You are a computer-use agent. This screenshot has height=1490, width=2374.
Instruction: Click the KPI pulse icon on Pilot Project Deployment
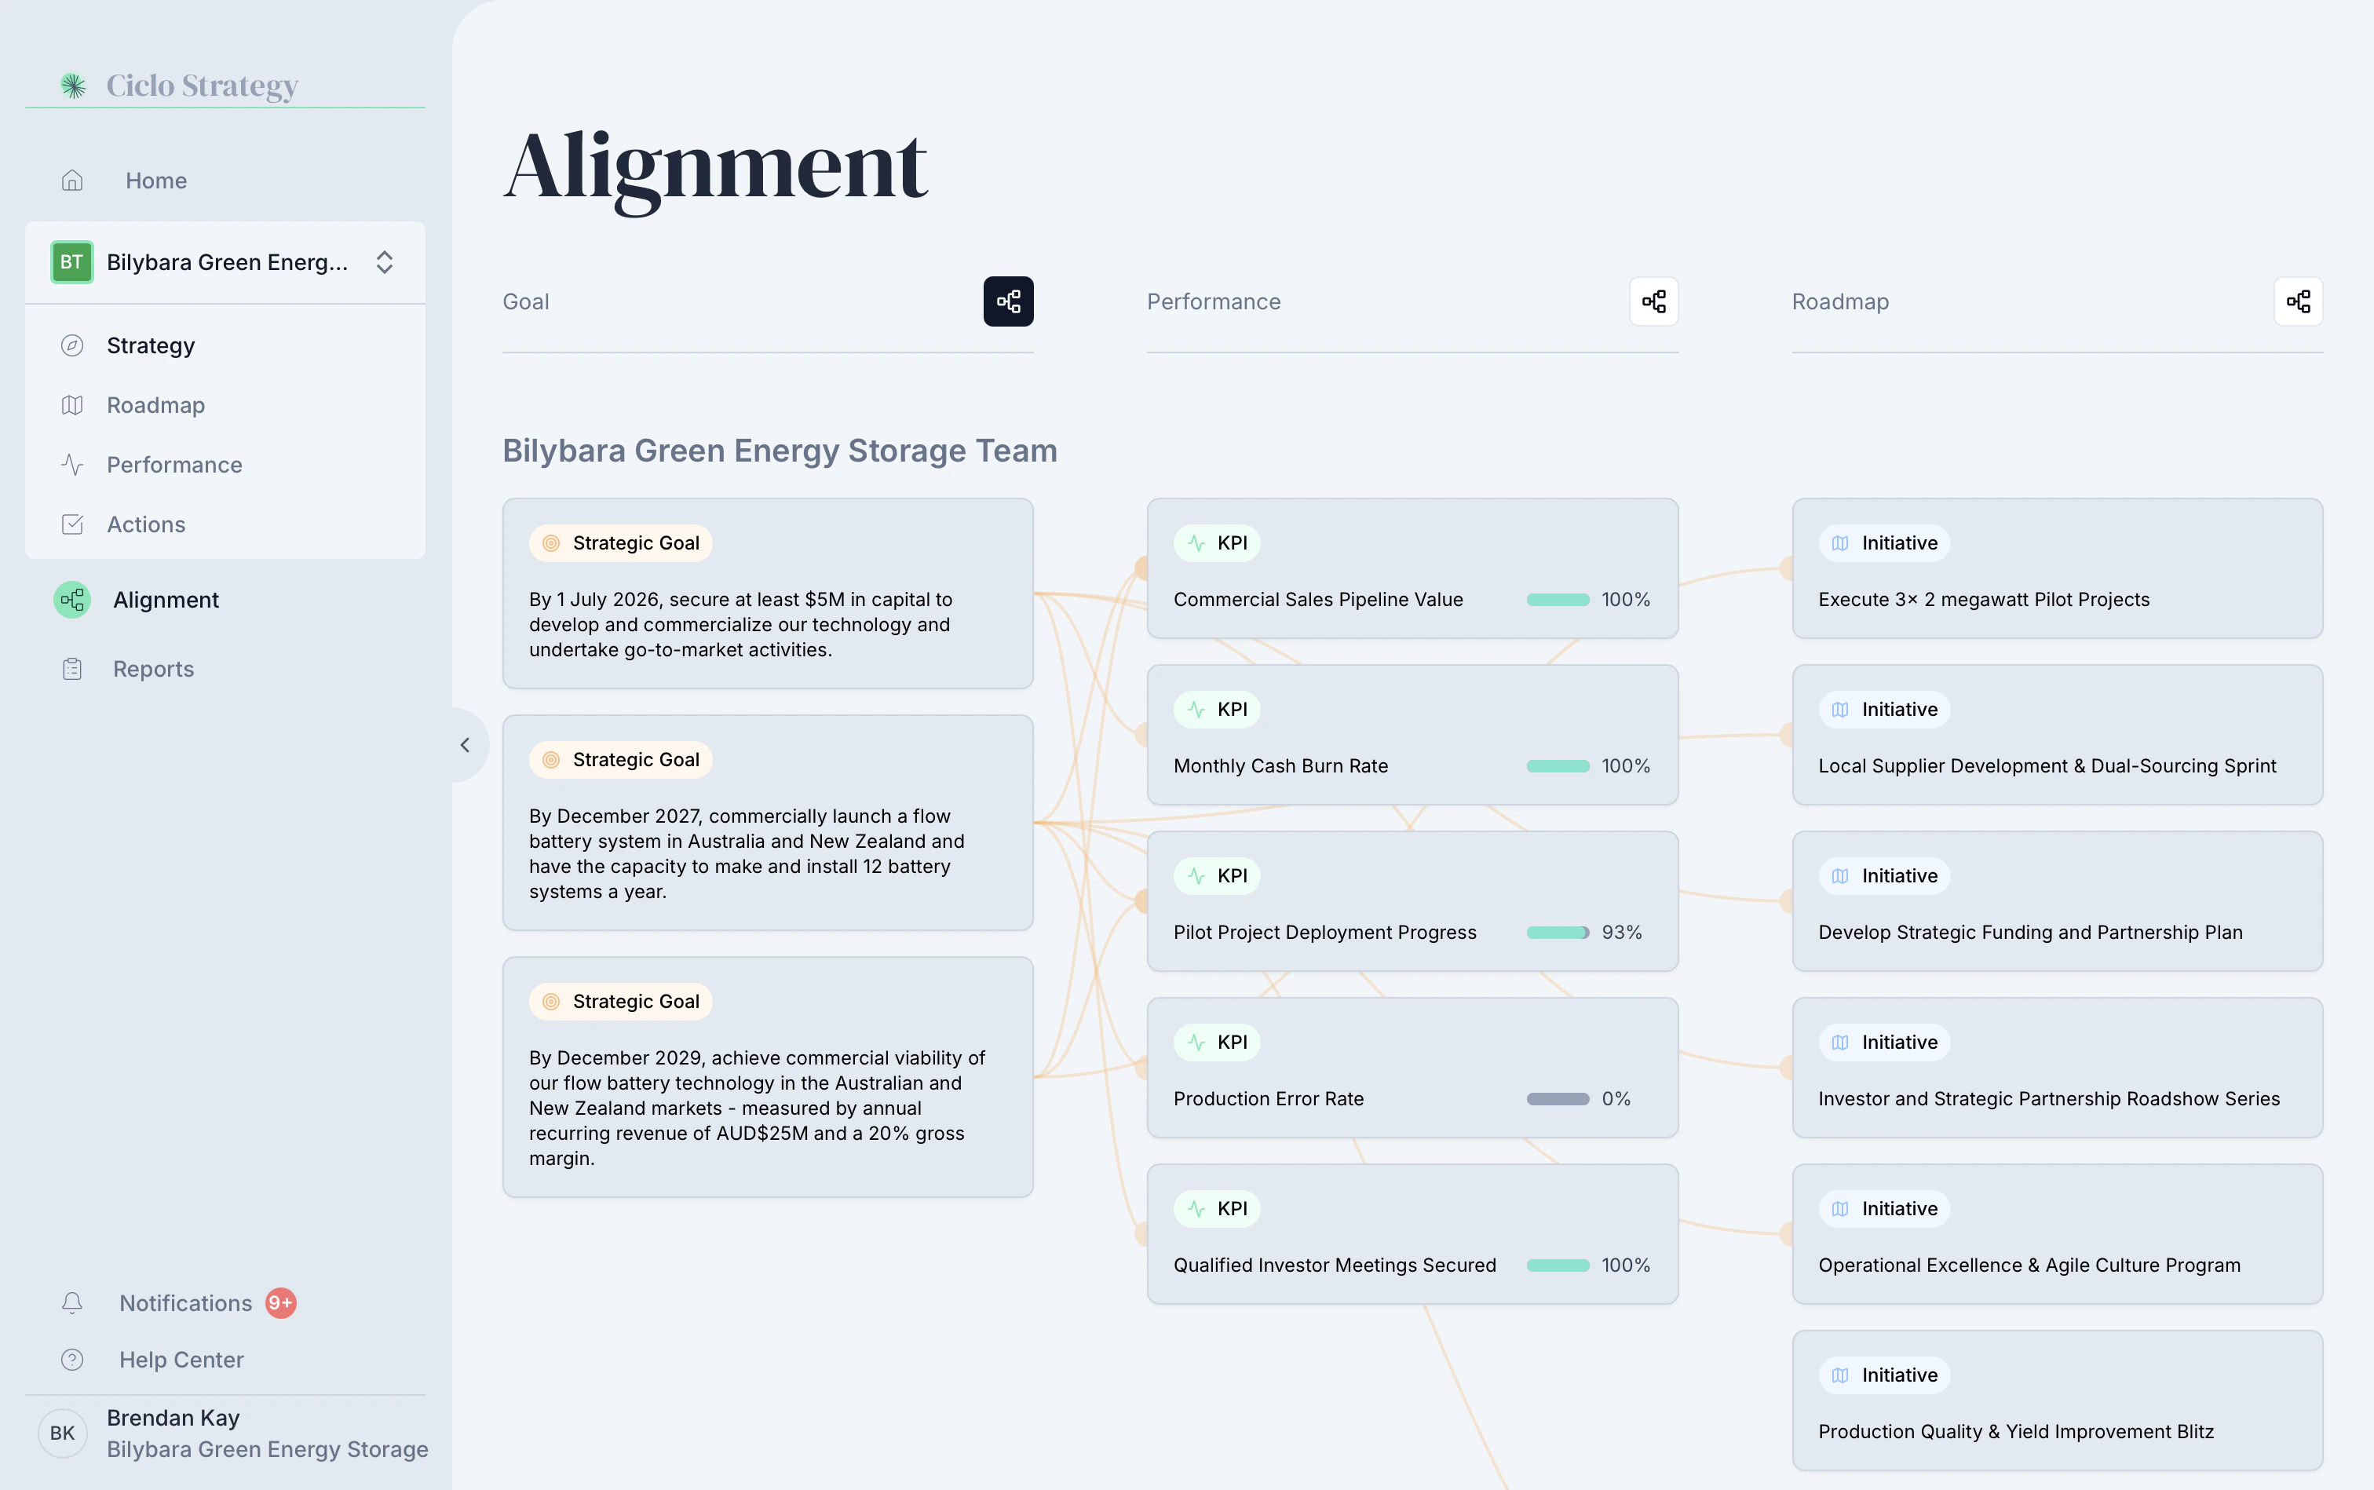(x=1196, y=876)
